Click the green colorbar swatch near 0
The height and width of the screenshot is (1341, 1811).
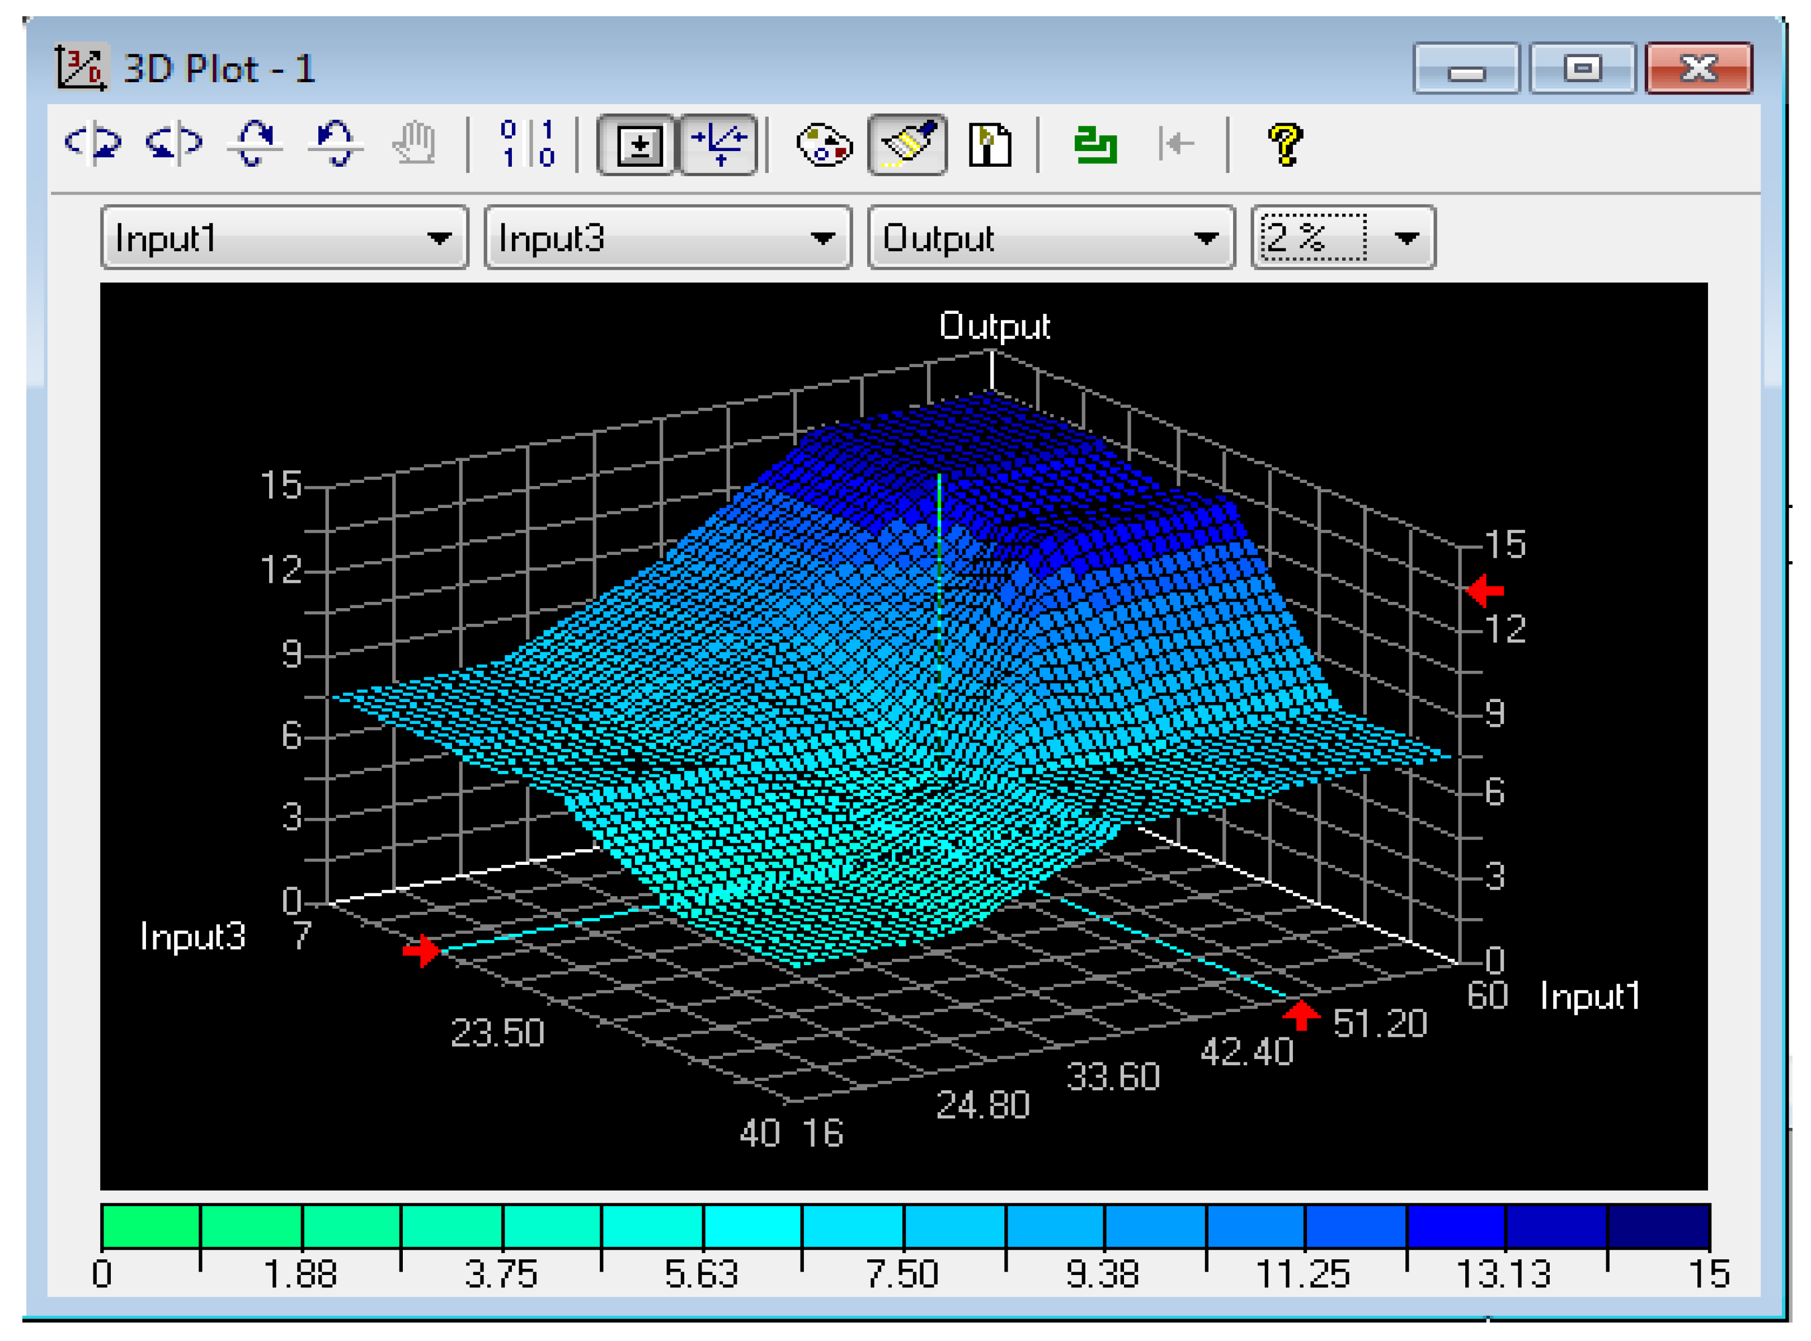(x=151, y=1226)
